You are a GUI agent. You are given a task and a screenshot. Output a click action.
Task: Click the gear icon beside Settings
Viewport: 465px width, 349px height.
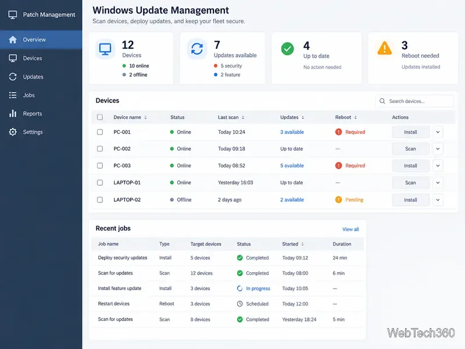pyautogui.click(x=12, y=132)
